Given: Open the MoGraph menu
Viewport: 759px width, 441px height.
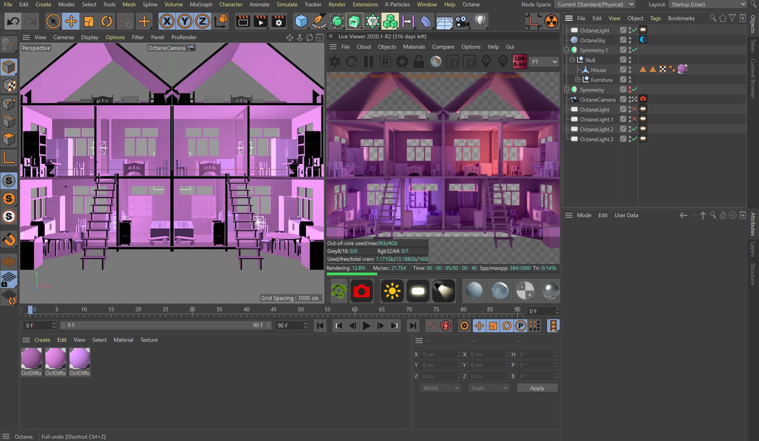Looking at the screenshot, I should [201, 4].
